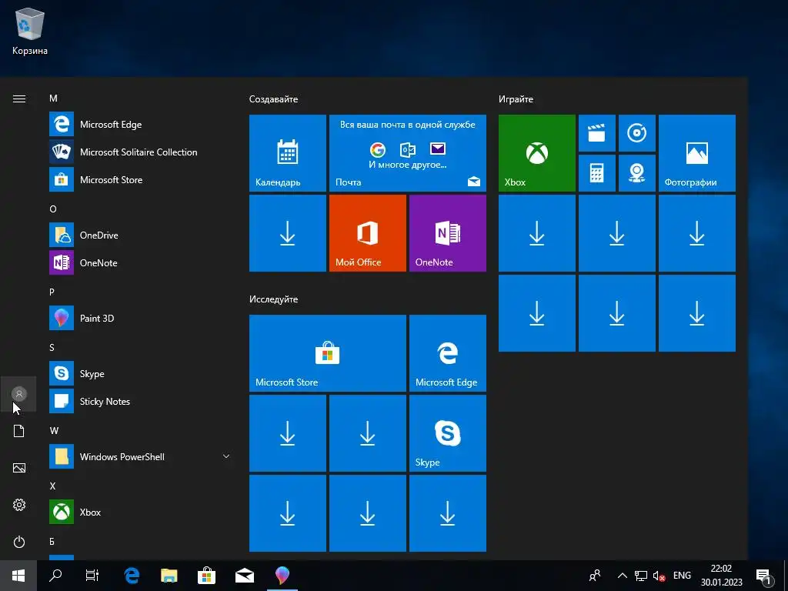788x591 pixels.
Task: Open Task View on the taskbar
Action: pyautogui.click(x=92, y=576)
